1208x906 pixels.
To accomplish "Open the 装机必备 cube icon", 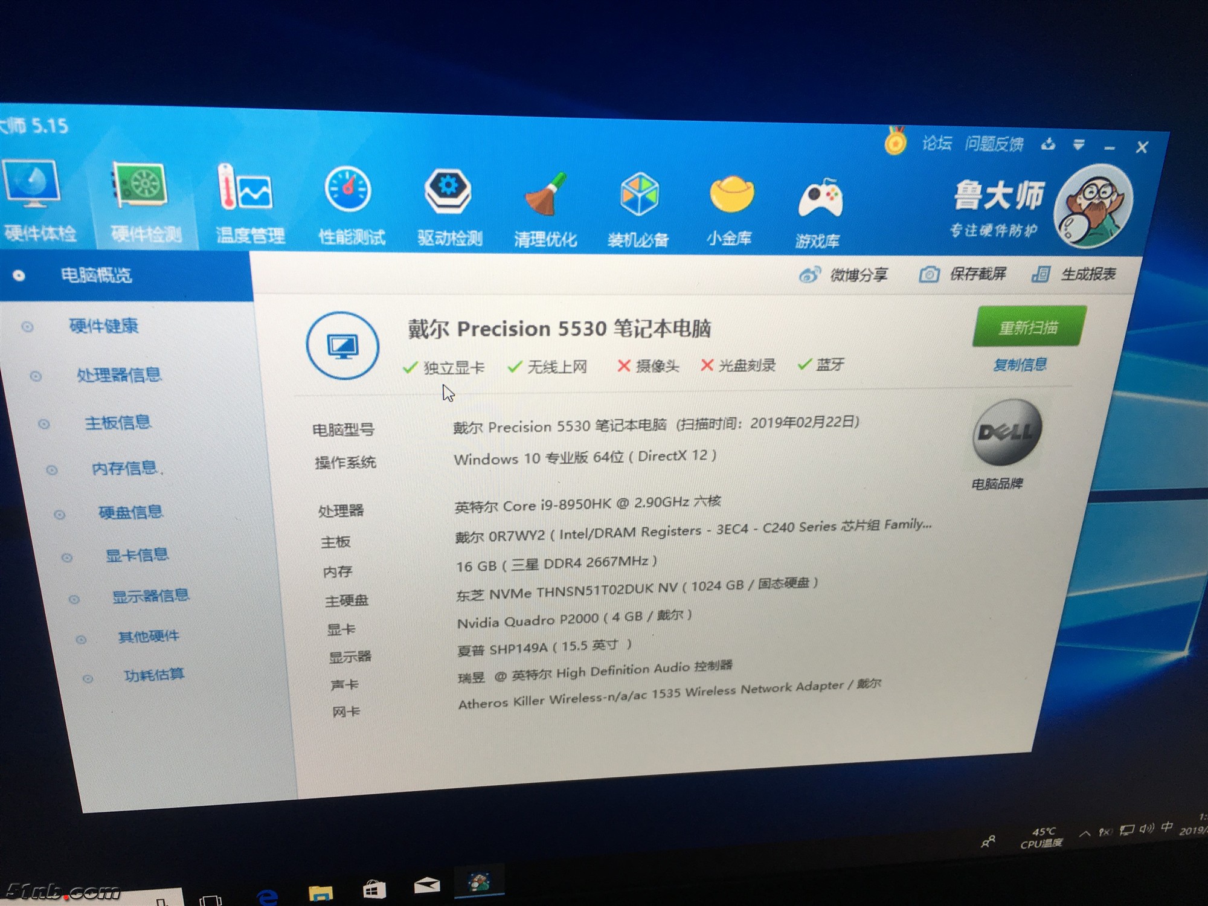I will (x=639, y=195).
